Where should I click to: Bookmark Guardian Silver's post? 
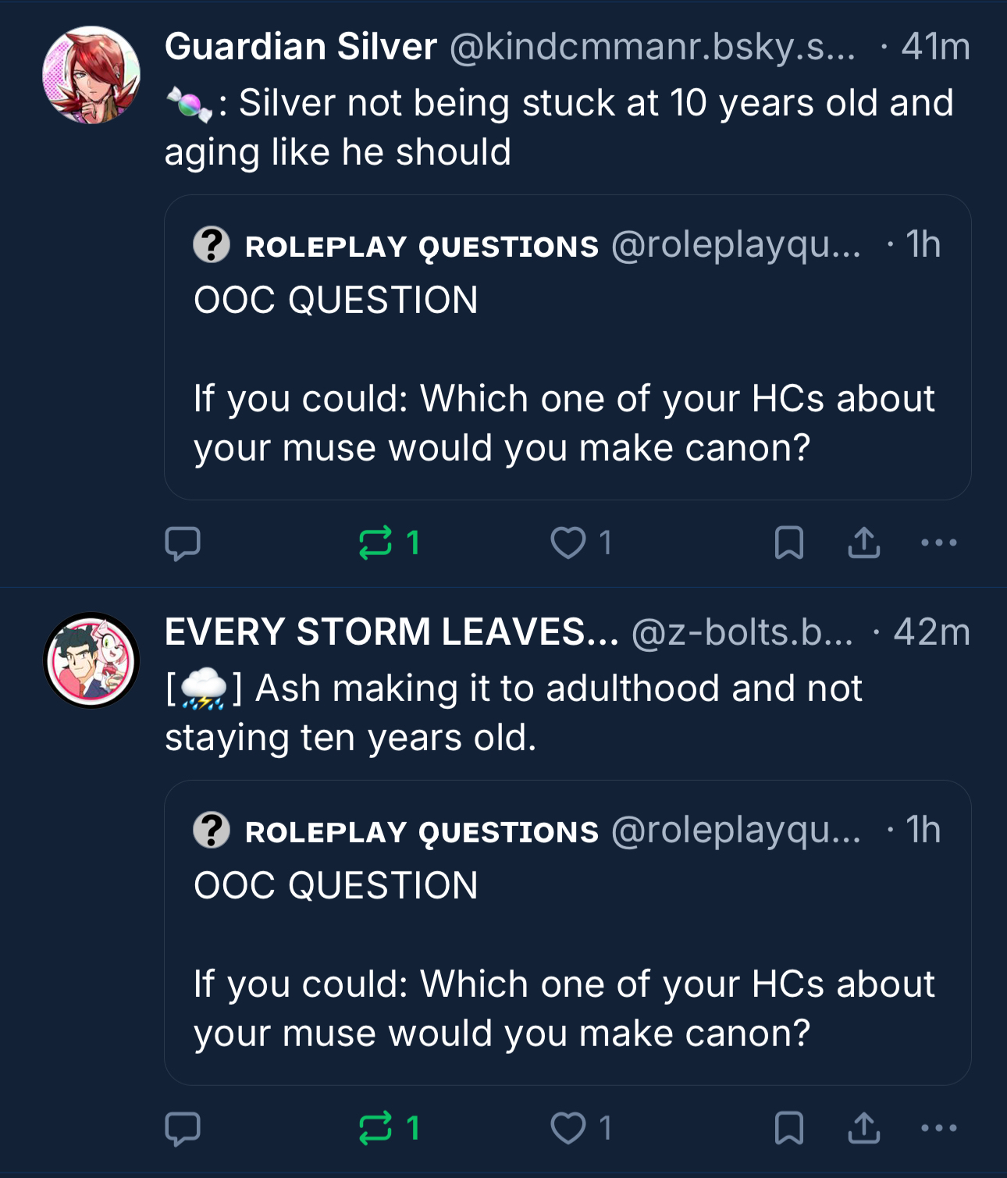[788, 543]
